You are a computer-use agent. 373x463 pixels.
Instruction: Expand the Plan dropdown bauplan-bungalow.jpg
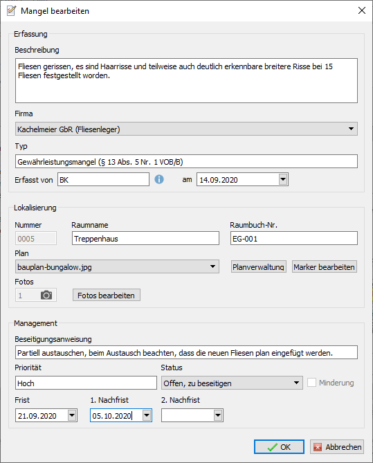tap(117, 266)
